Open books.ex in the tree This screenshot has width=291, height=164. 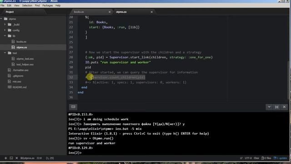tap(21, 41)
